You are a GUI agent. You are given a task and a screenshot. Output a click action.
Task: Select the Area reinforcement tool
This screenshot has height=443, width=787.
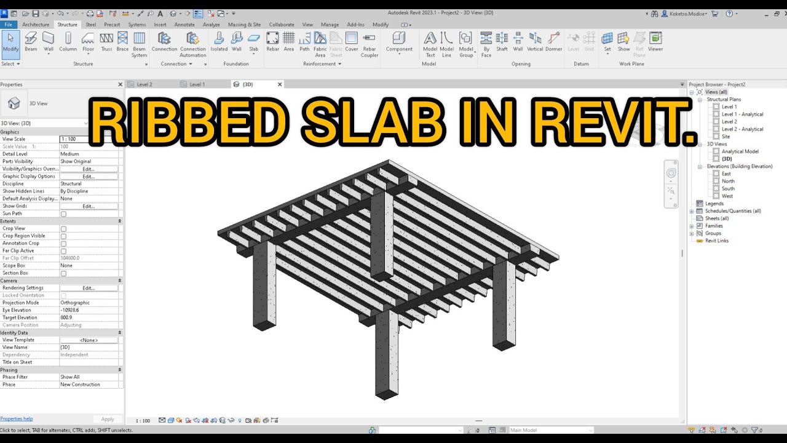(x=288, y=41)
